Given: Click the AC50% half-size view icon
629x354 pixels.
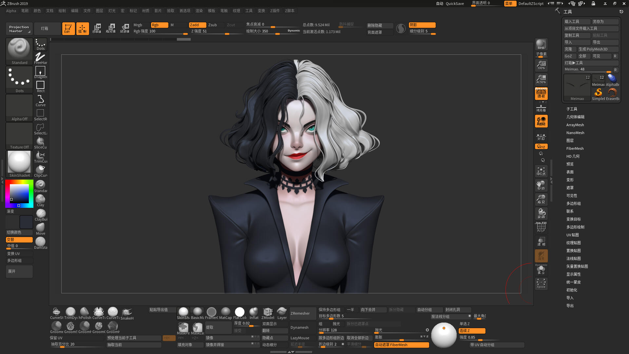Looking at the screenshot, I should [541, 79].
